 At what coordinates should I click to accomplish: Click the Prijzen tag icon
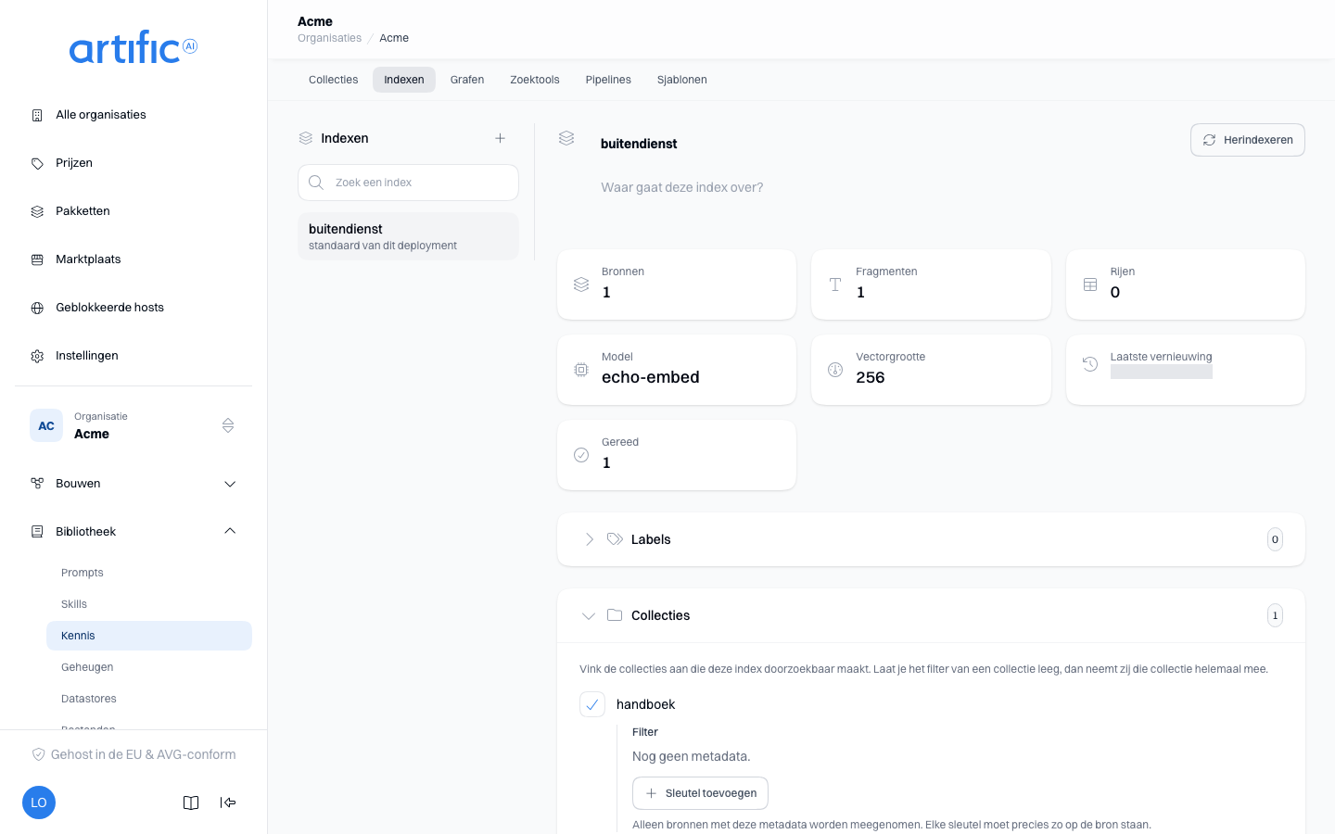pyautogui.click(x=37, y=163)
